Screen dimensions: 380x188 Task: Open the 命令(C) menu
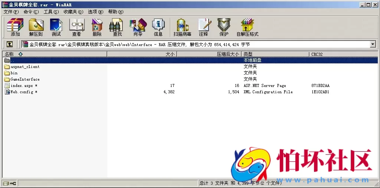click(x=31, y=12)
